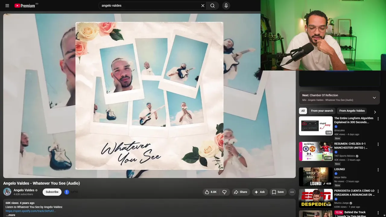Screen dimensions: 386x217
Task: Open options for Behind the Track video
Action: click(x=378, y=213)
